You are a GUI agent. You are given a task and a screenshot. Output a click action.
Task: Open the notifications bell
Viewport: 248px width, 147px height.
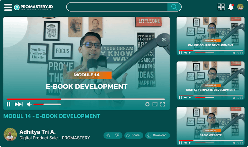click(231, 7)
